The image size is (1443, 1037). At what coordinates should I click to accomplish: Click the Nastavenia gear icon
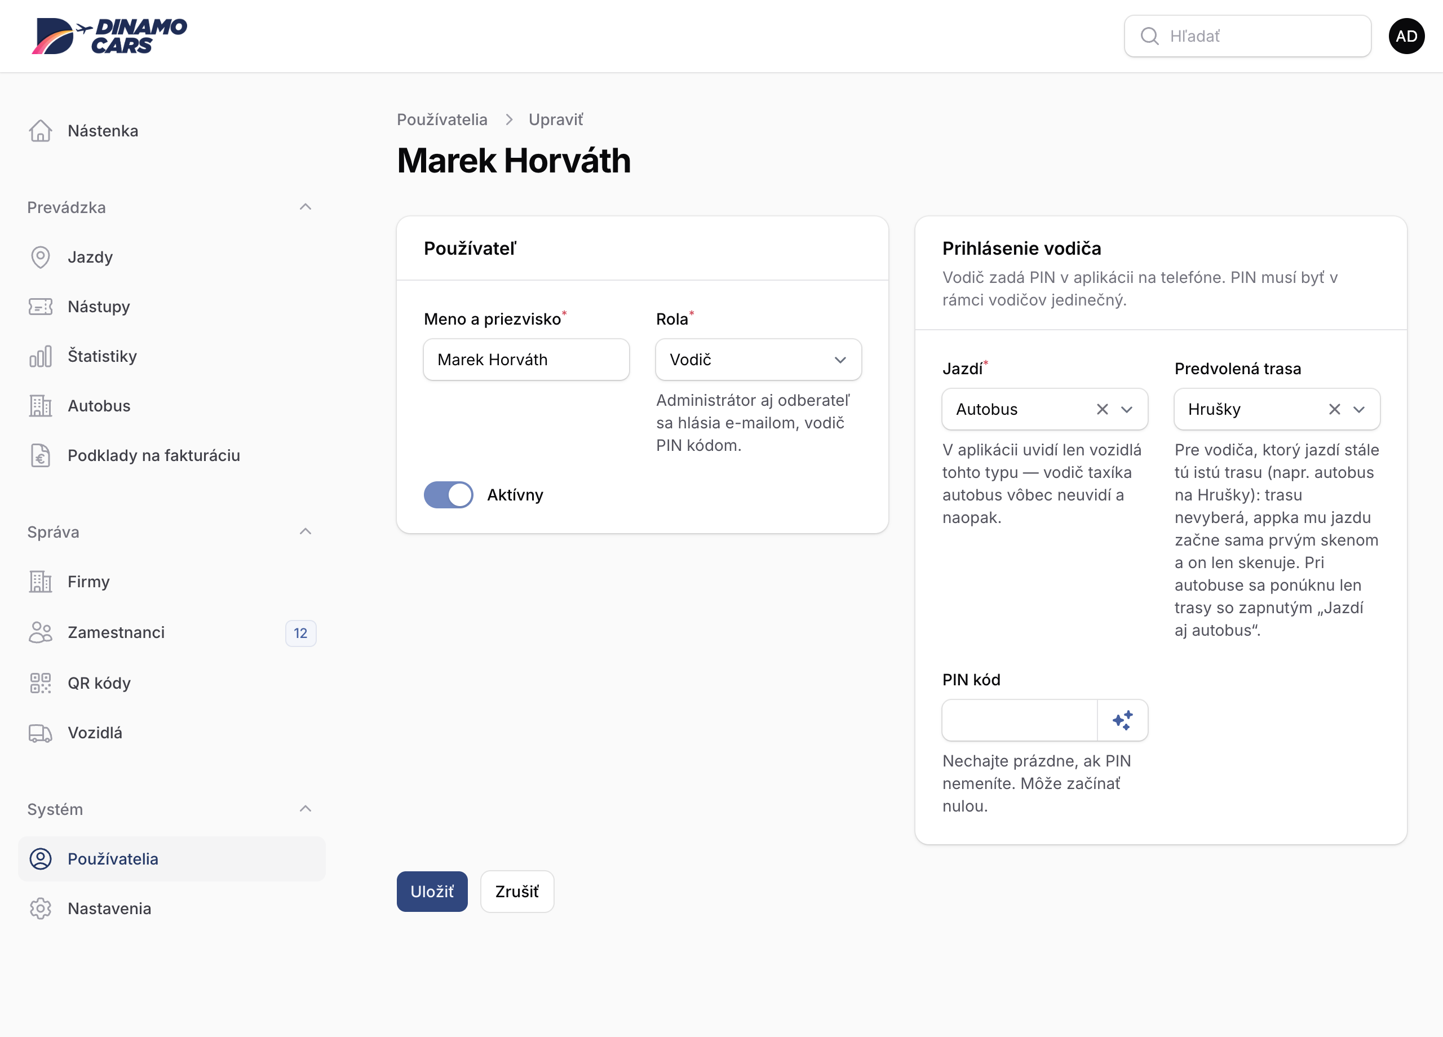pyautogui.click(x=40, y=909)
